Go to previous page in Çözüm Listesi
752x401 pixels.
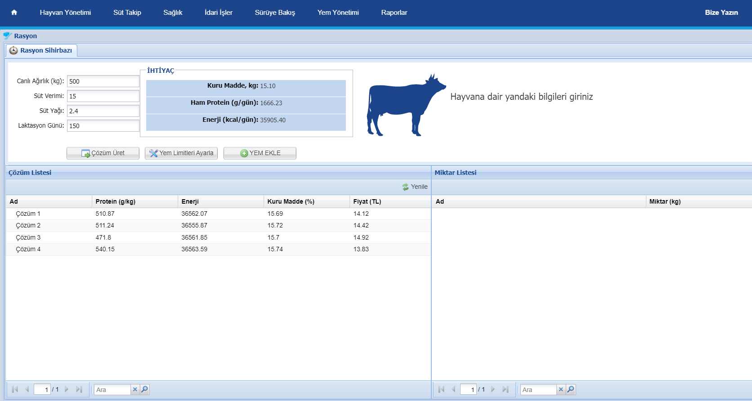[x=27, y=389]
